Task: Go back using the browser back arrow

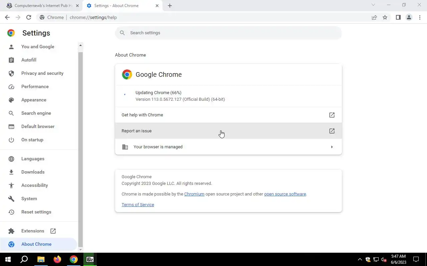Action: (x=7, y=17)
